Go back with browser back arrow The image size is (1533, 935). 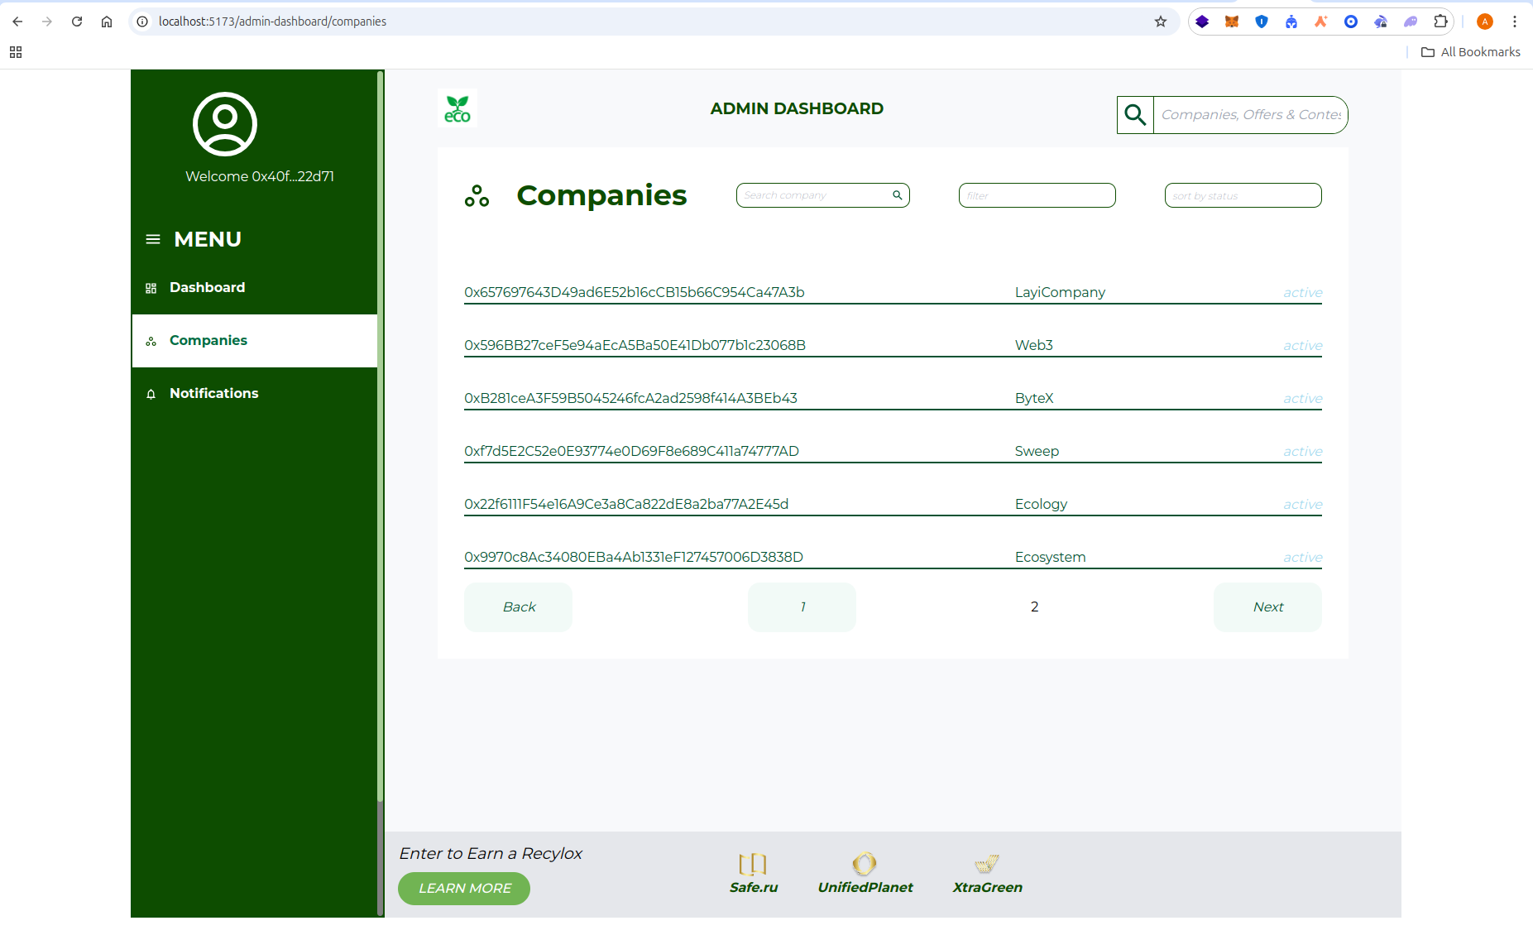17,22
